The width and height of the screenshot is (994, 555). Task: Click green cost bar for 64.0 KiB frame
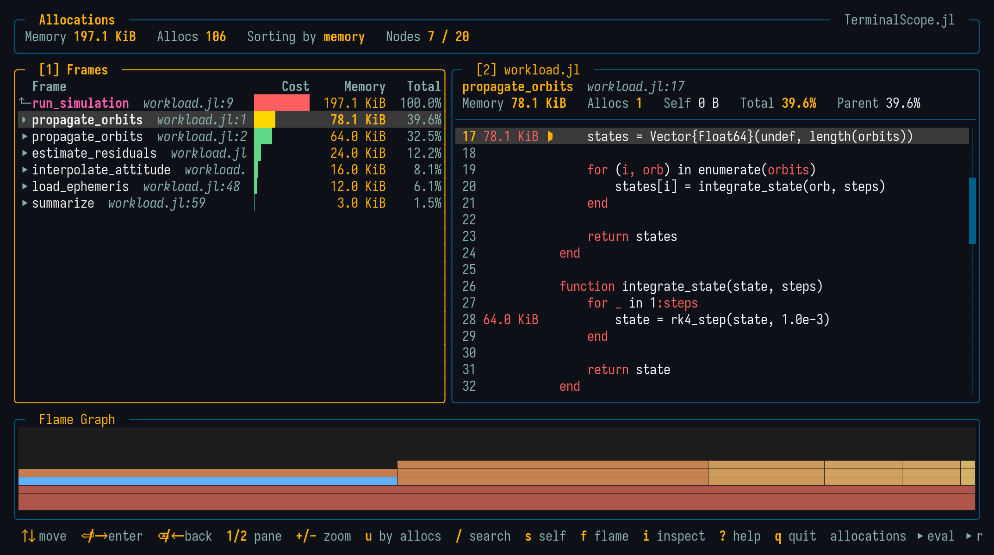click(x=263, y=136)
